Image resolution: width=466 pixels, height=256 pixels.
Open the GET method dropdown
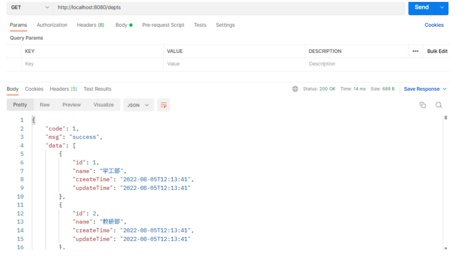(30, 8)
